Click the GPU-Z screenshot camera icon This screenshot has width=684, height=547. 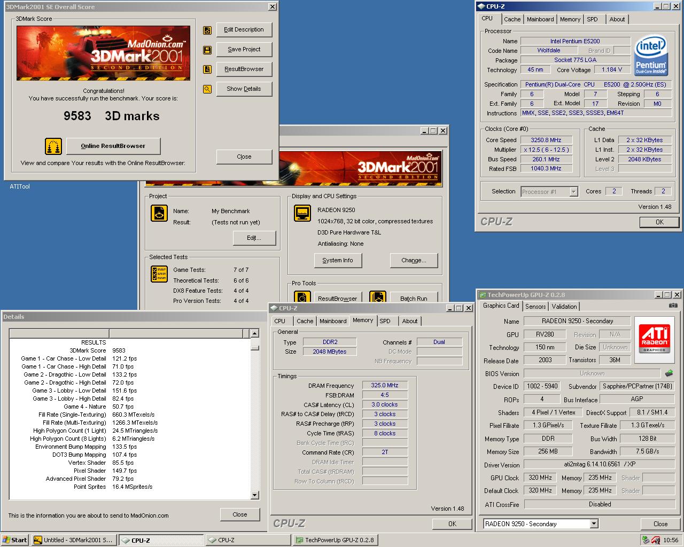pyautogui.click(x=673, y=306)
